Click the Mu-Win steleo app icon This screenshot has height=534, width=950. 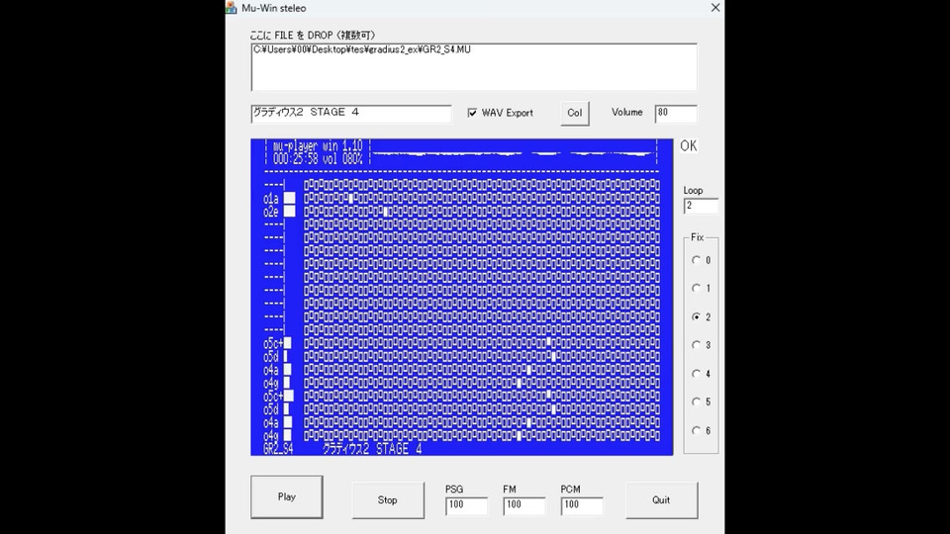click(x=232, y=8)
